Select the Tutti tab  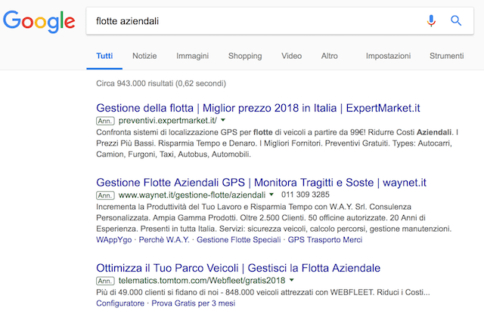point(104,56)
